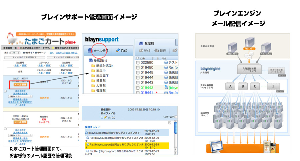Screen dimensions: 300x161
Task: Expand the ヘッダー表示 dropdown arrow
Action: click(x=176, y=117)
